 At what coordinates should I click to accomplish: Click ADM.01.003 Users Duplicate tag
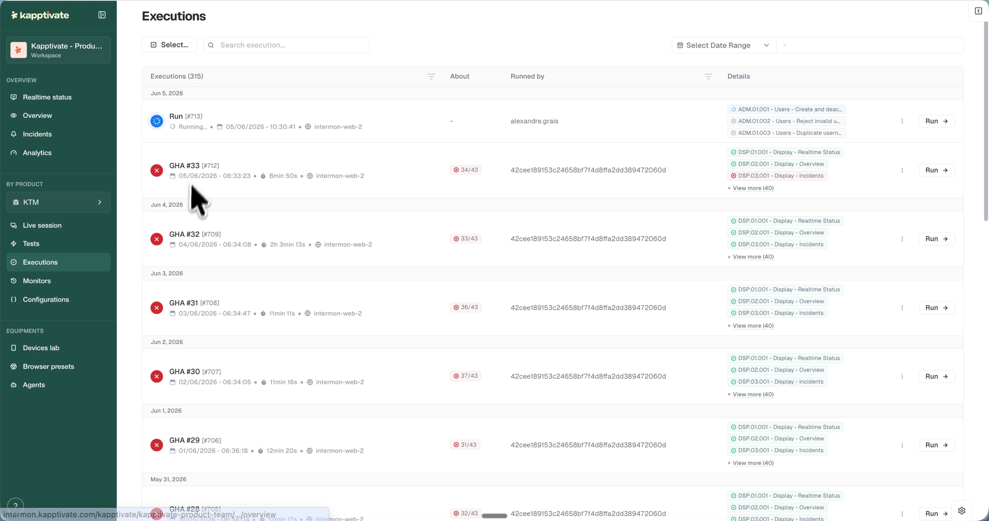[x=787, y=133]
